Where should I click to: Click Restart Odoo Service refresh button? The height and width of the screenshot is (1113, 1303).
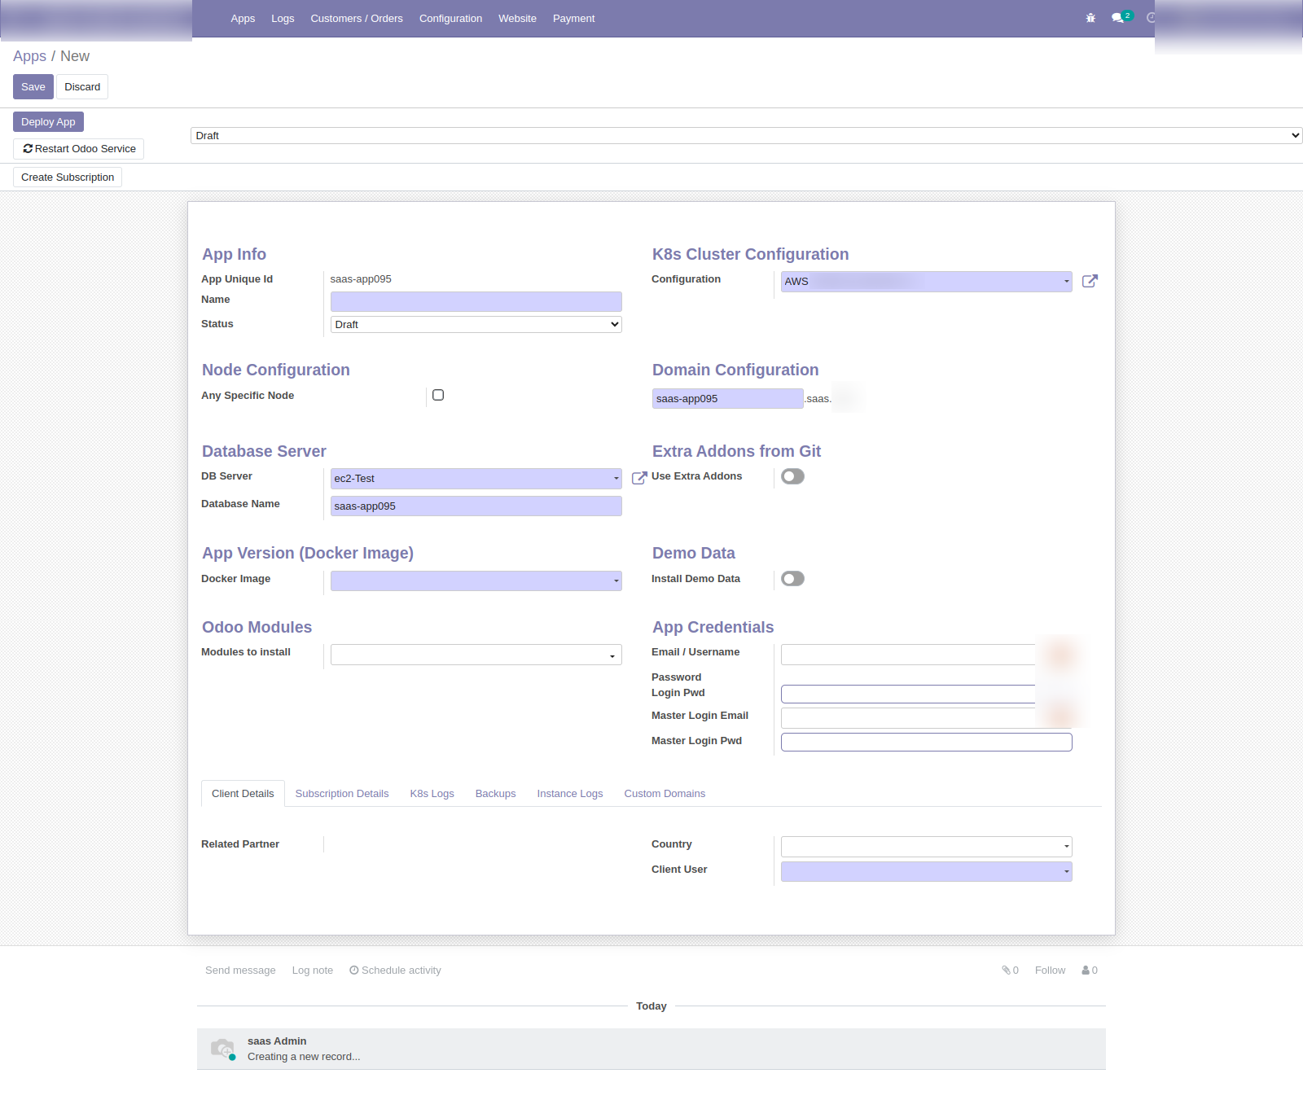79,149
